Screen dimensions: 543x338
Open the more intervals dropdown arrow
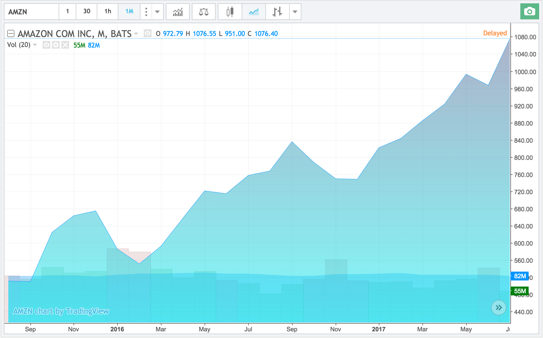157,12
